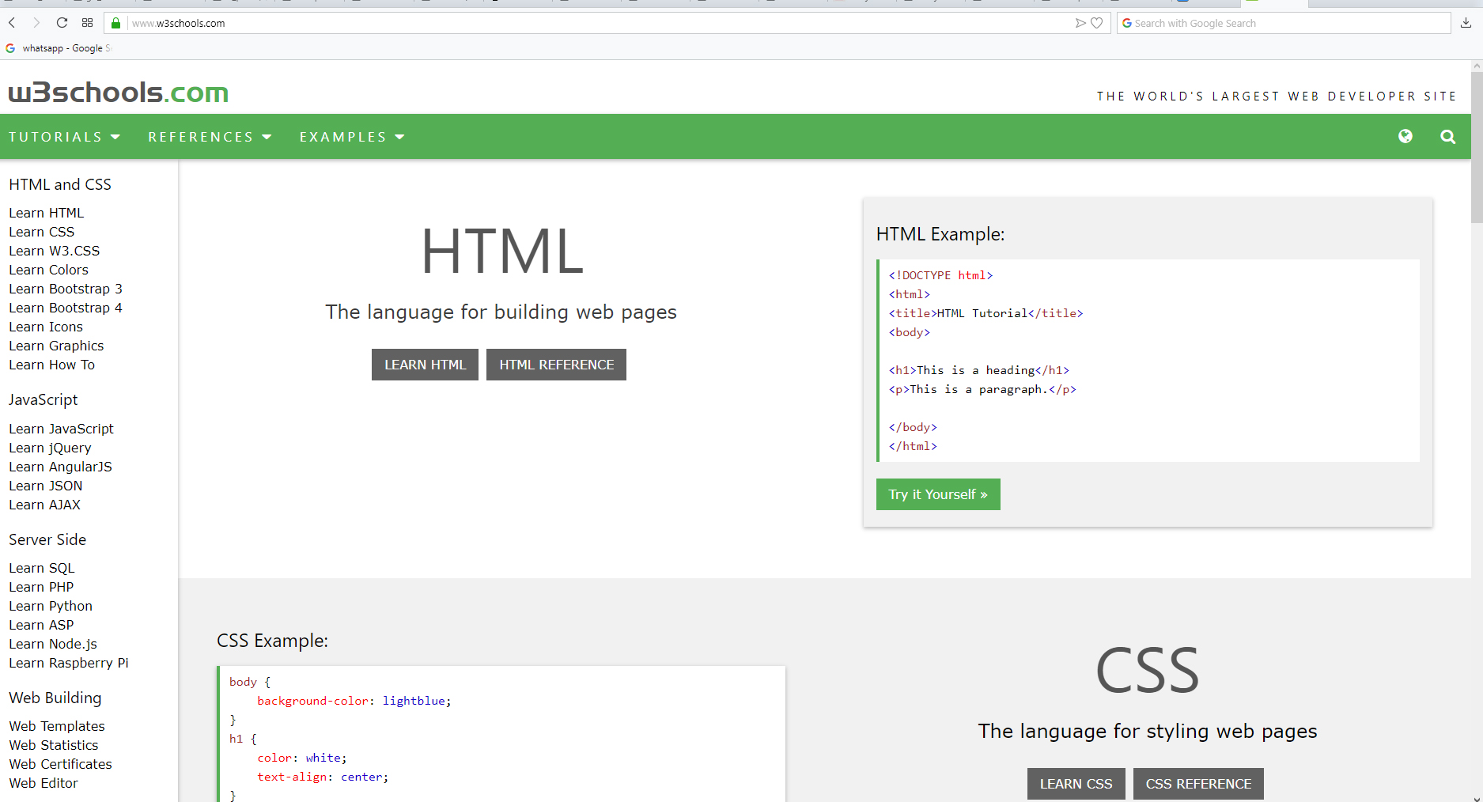This screenshot has height=802, width=1483.
Task: View site security via the green lock icon
Action: click(116, 23)
